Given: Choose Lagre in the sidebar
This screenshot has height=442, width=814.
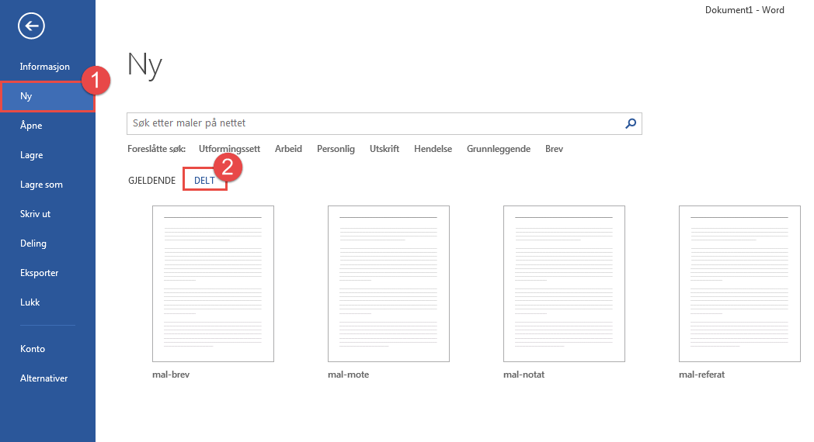Looking at the screenshot, I should pyautogui.click(x=32, y=155).
